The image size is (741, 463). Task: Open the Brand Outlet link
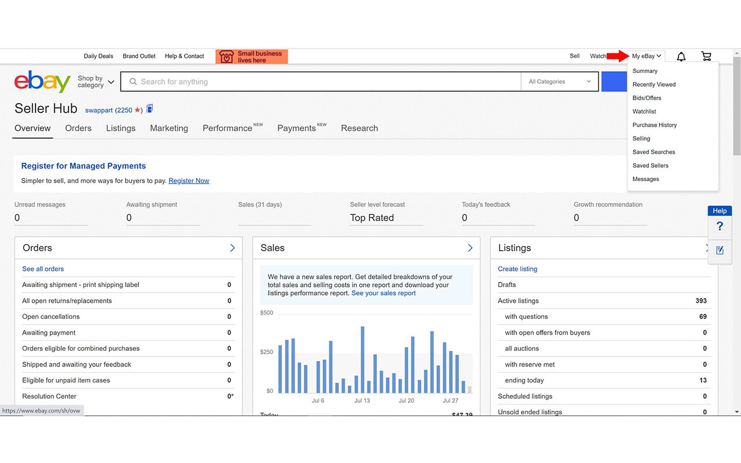coord(139,56)
